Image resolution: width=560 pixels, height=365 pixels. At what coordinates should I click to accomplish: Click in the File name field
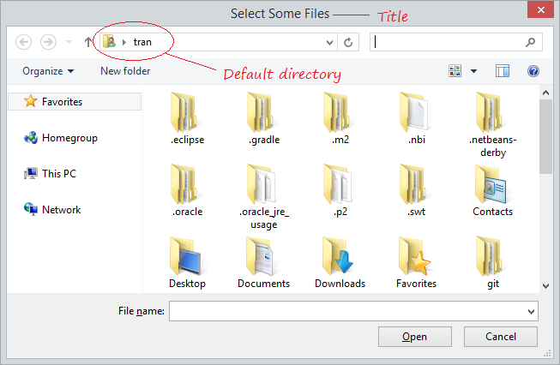[347, 311]
